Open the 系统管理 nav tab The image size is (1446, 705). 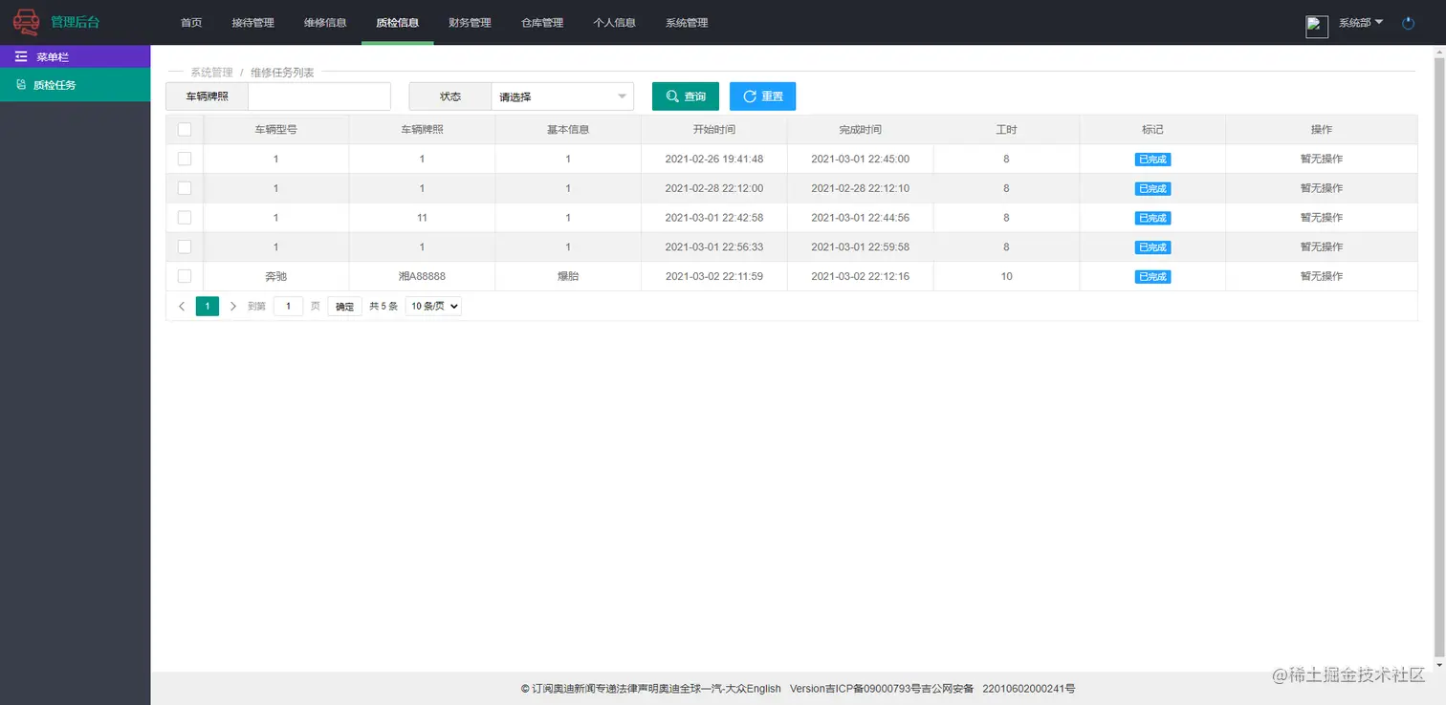point(687,23)
